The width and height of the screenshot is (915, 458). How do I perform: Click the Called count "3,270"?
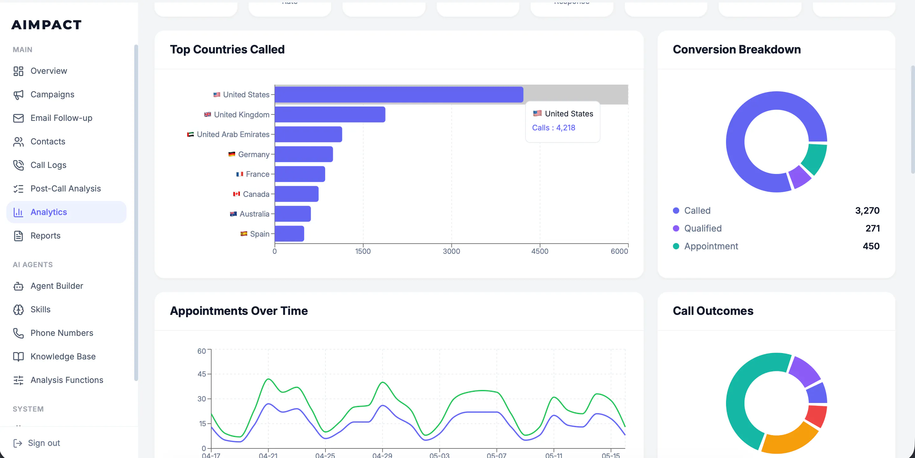tap(867, 211)
